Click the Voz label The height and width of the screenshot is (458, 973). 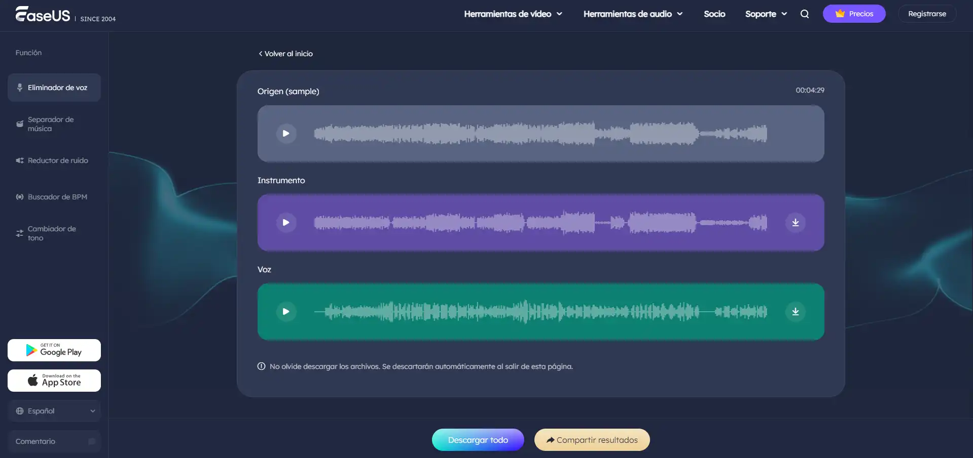(264, 269)
